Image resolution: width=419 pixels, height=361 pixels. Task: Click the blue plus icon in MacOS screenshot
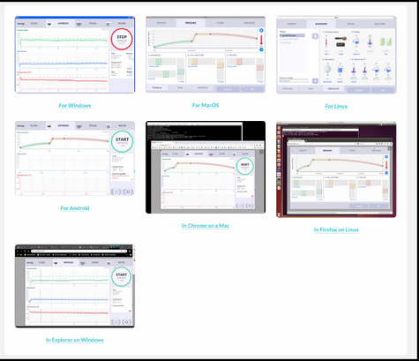coord(261,30)
